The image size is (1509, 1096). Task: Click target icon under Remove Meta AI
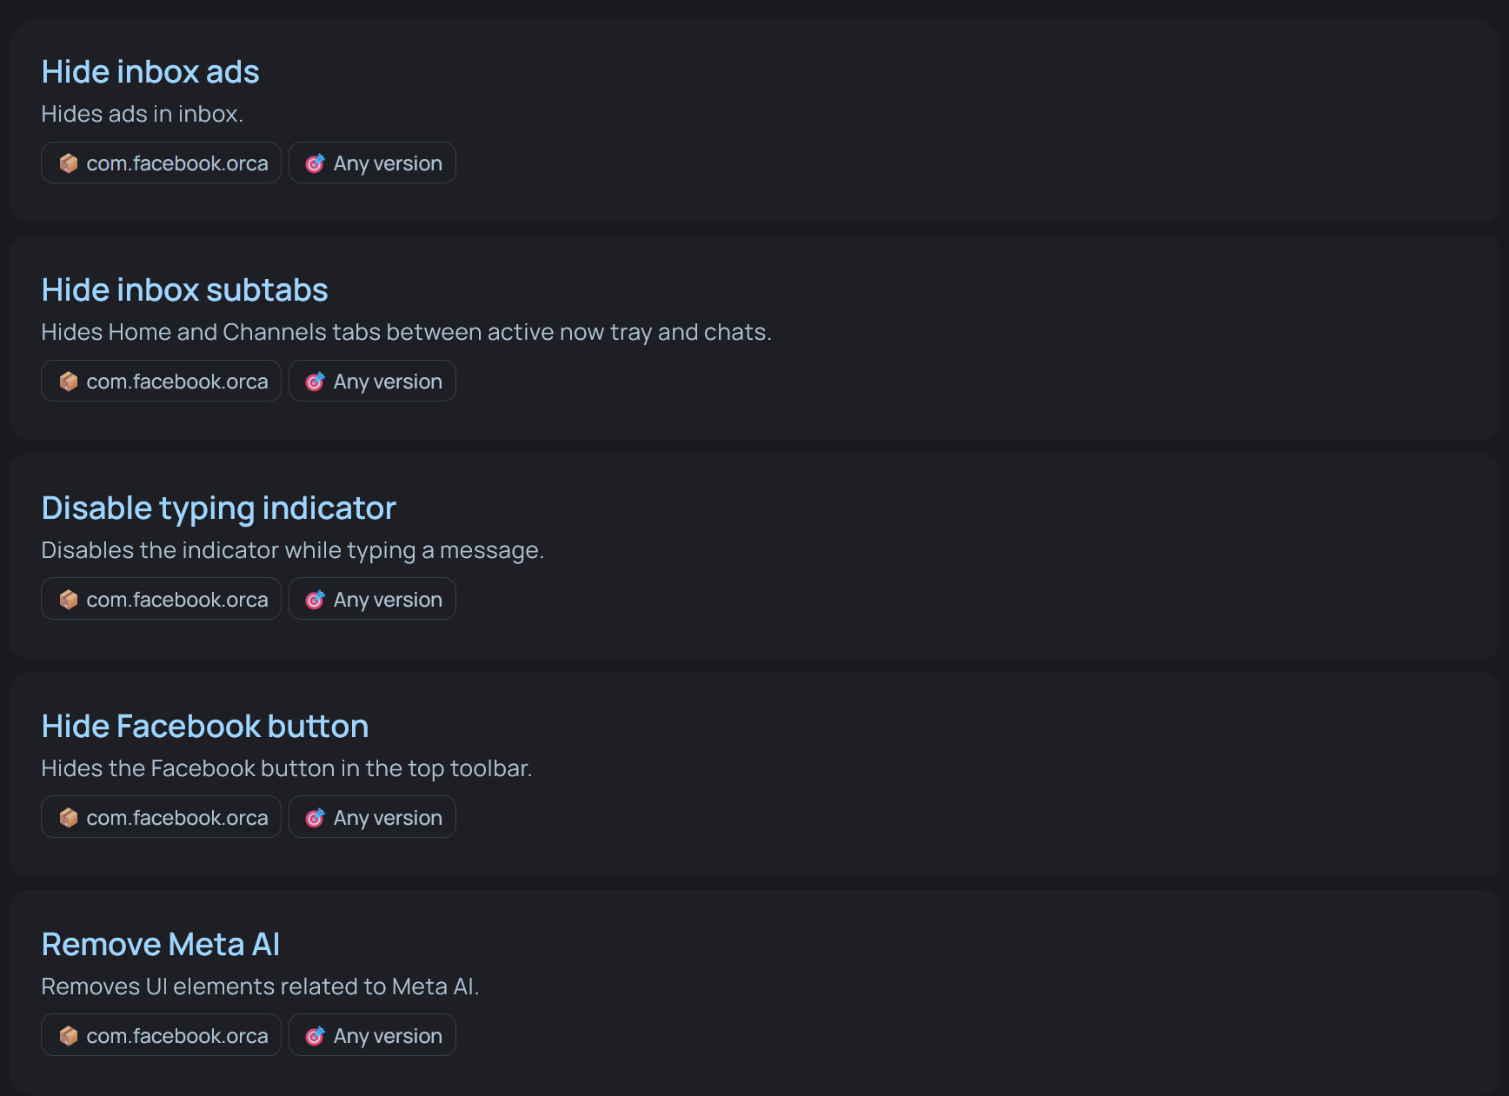pos(316,1036)
